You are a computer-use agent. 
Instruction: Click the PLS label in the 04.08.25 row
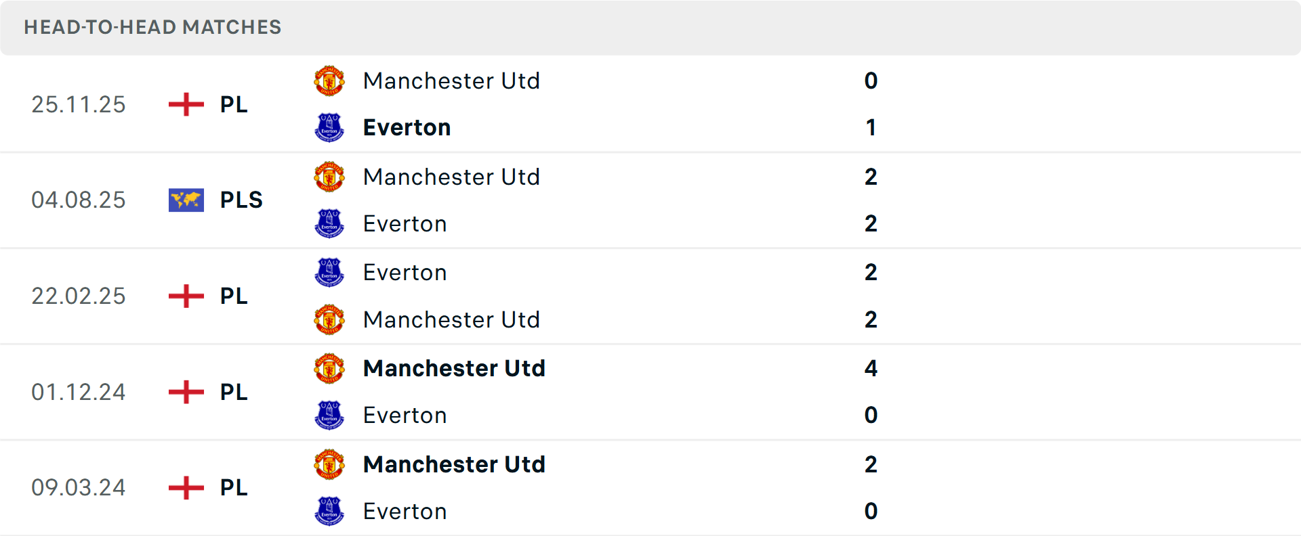click(241, 200)
